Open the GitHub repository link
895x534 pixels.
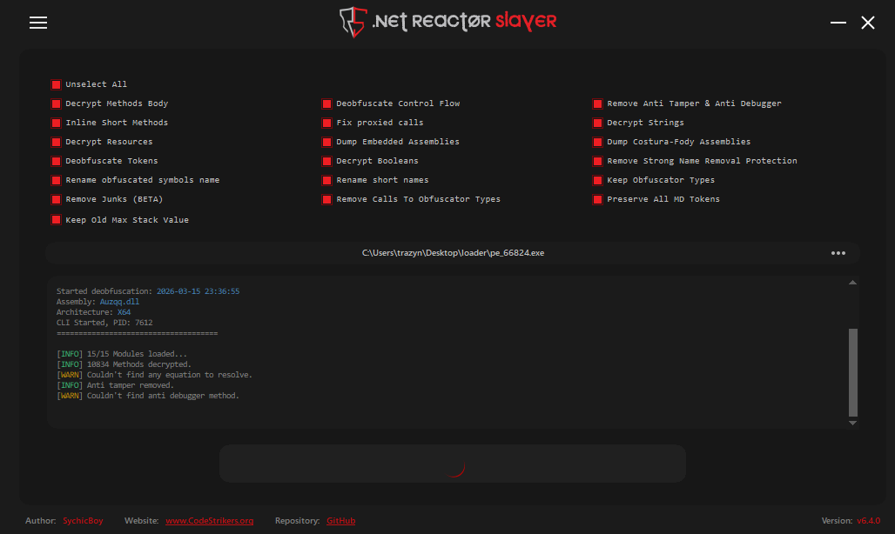(340, 521)
